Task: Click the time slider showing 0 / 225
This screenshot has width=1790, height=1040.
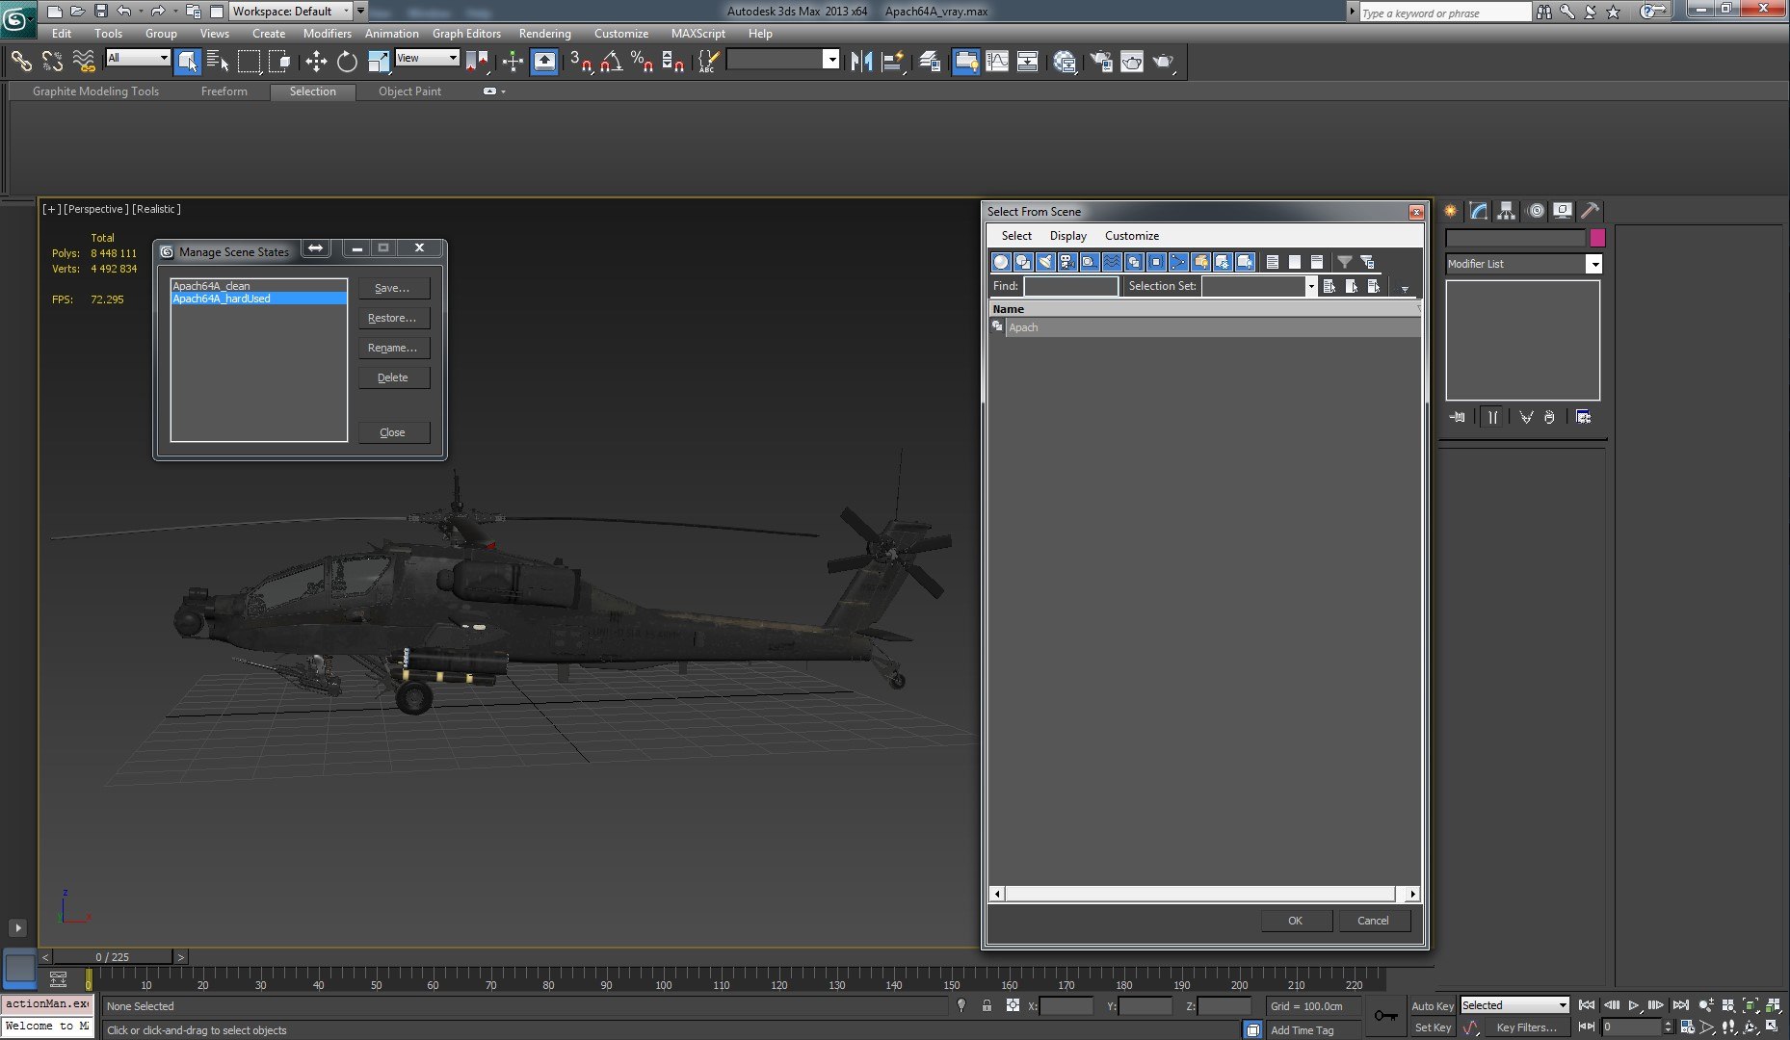Action: pyautogui.click(x=113, y=957)
